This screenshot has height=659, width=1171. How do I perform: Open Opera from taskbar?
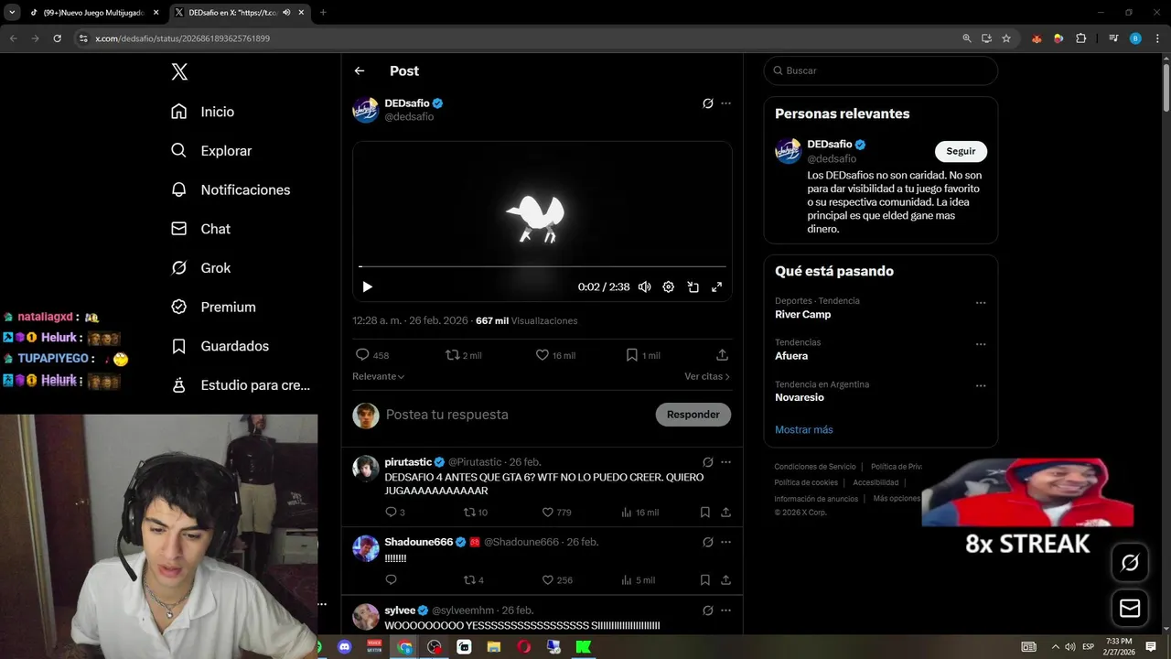(x=523, y=647)
